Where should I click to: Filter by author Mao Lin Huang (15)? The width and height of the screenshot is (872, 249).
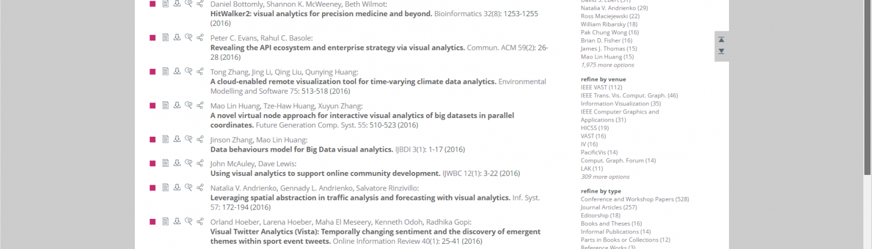click(607, 57)
